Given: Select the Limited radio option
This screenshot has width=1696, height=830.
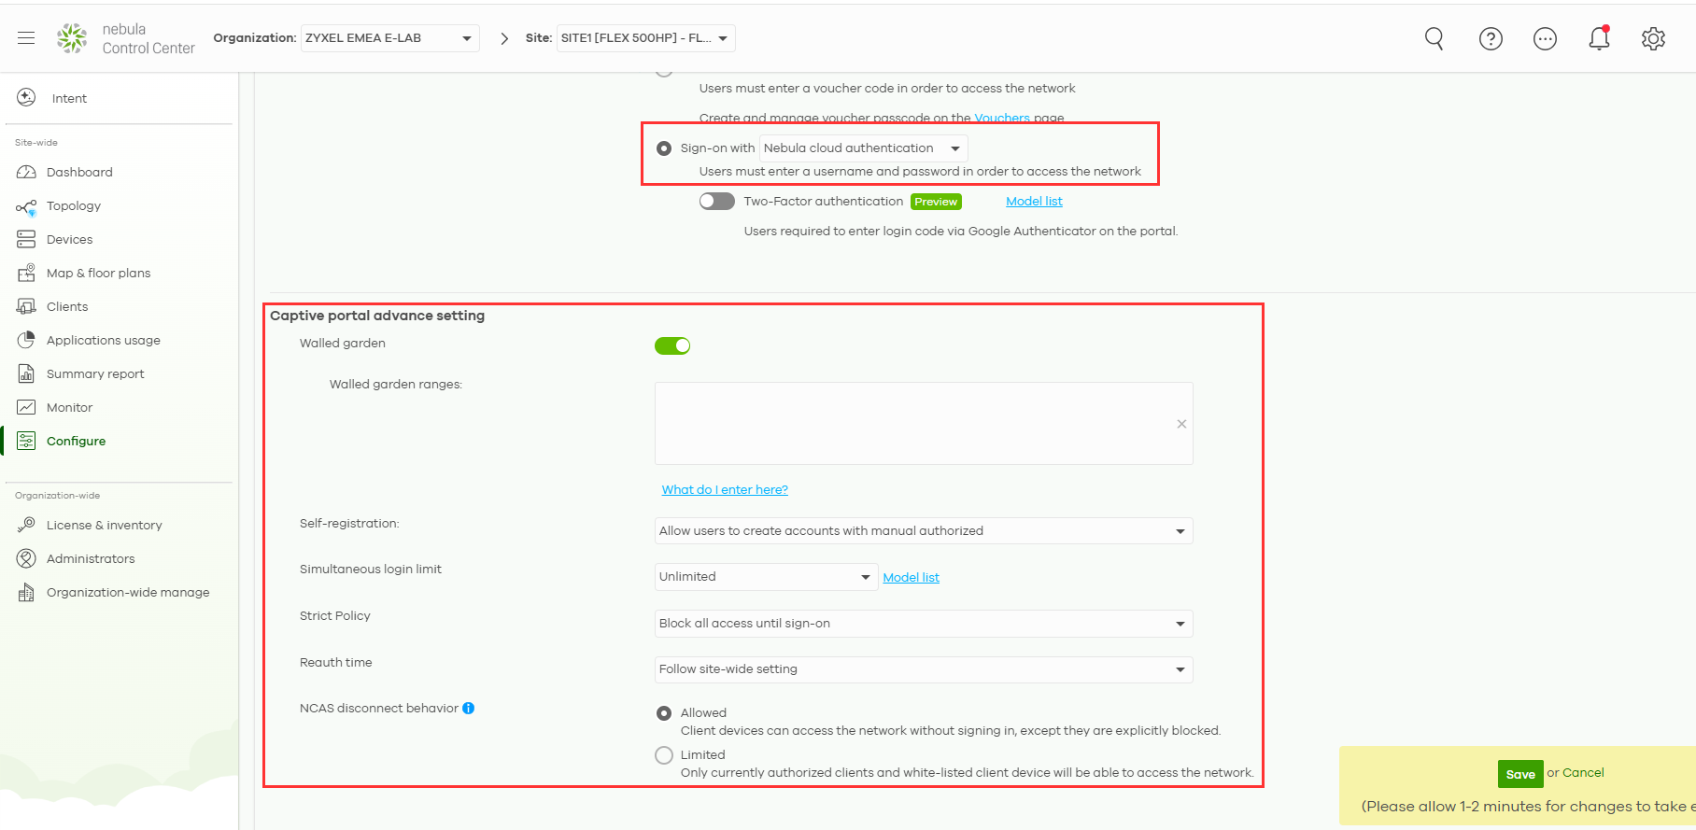Looking at the screenshot, I should click(664, 755).
